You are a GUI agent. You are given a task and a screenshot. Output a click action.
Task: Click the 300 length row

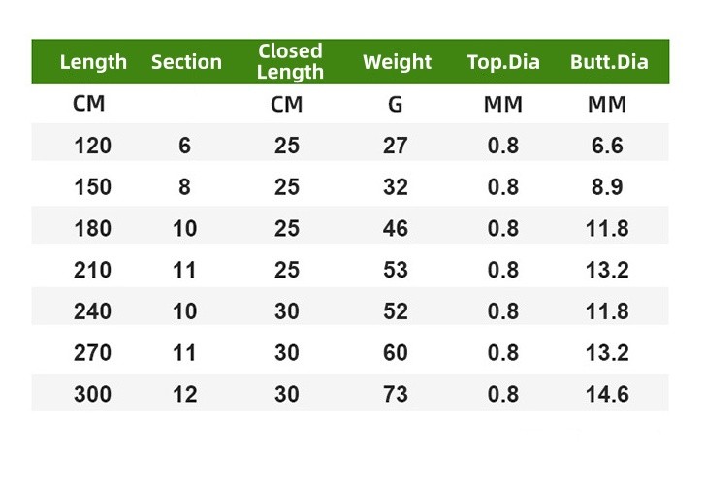pos(350,393)
